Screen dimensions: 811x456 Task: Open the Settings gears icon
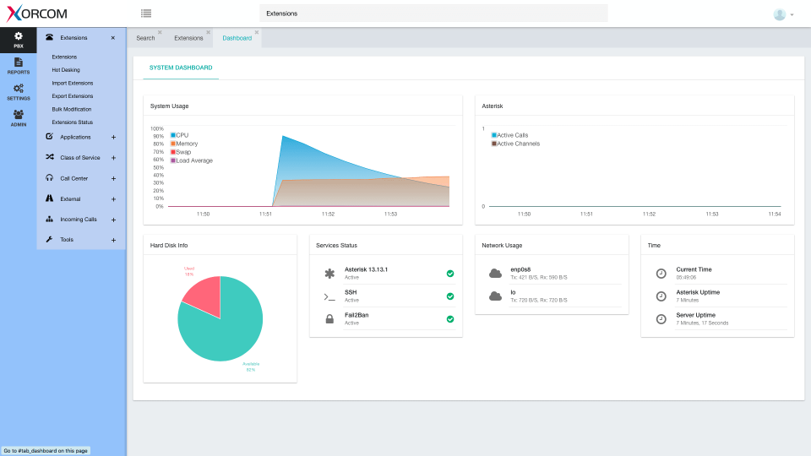[x=18, y=91]
